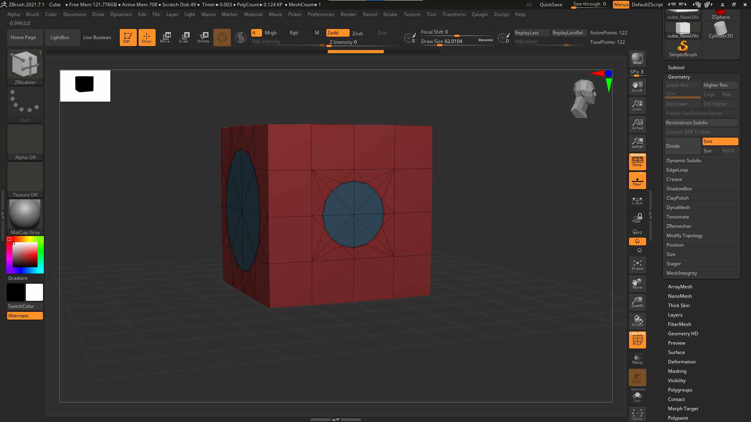Click the Actual size icon

[x=637, y=124]
